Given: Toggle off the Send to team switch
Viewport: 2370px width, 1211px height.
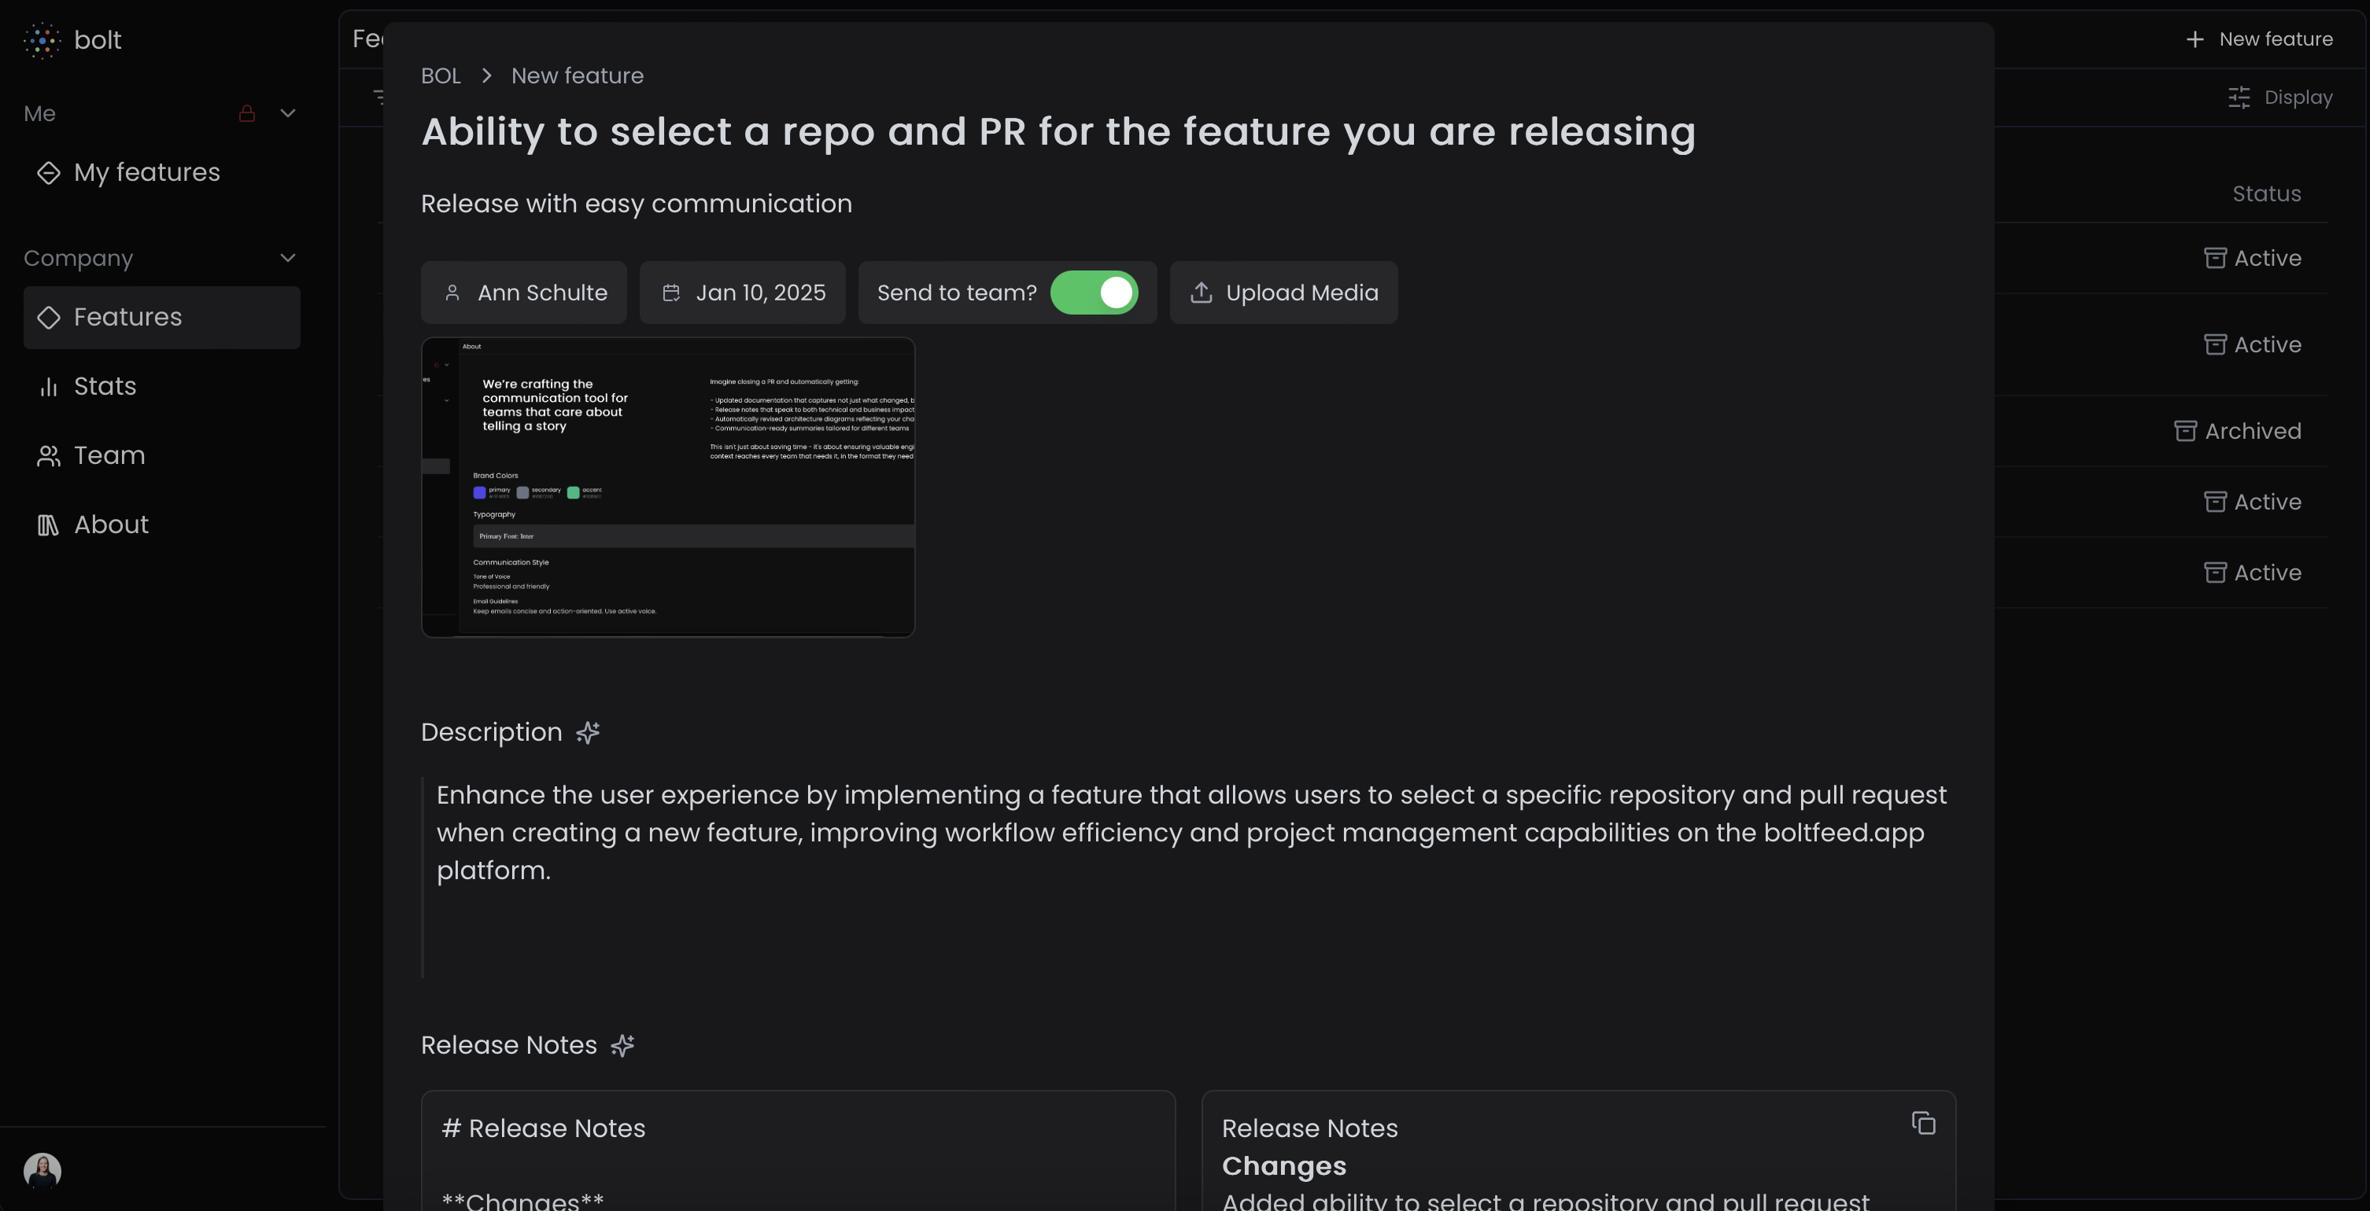Looking at the screenshot, I should (x=1094, y=293).
